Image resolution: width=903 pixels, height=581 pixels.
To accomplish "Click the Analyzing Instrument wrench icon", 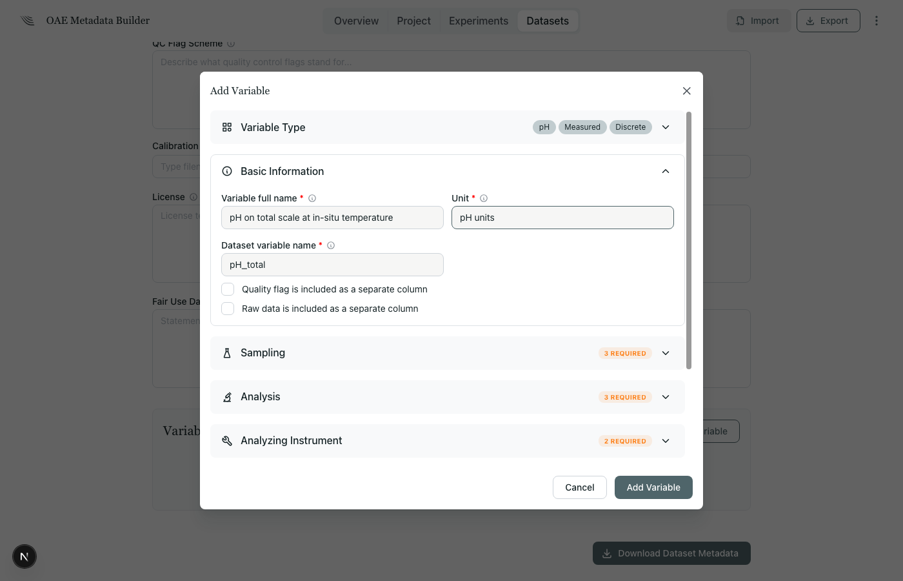I will 227,441.
